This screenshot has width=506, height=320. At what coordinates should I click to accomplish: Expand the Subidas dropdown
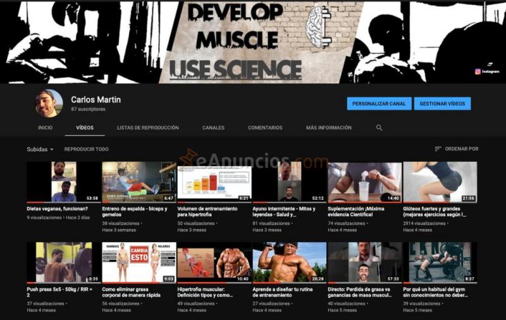40,149
